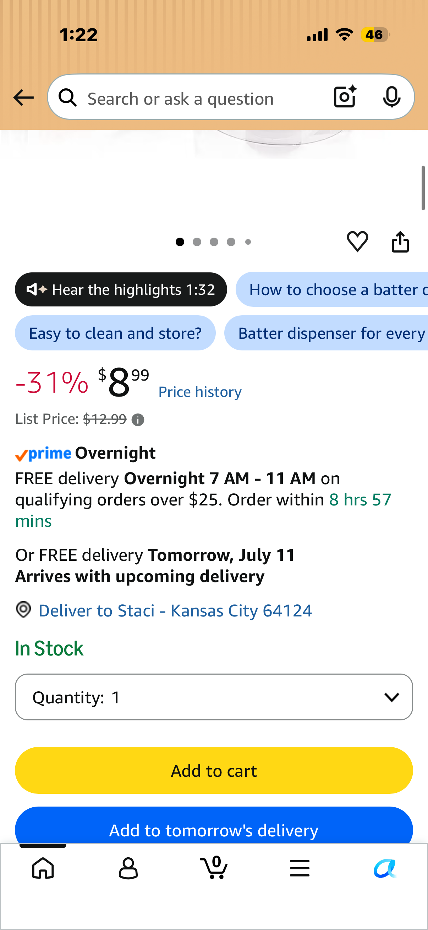Screen dimensions: 428x930
Task: Change the Deliver to Staci address
Action: [175, 610]
